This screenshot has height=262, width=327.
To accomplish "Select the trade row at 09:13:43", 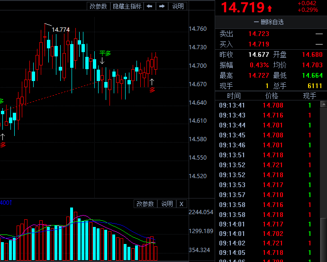I will coord(267,115).
